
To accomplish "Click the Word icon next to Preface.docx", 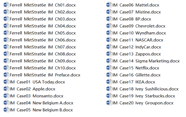I will click(x=6, y=75).
